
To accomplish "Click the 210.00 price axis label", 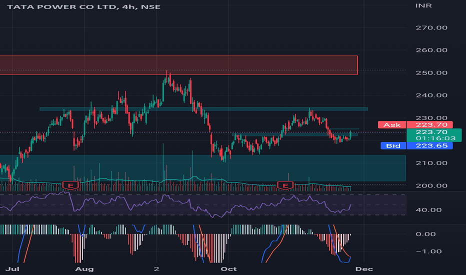I will click(x=431, y=163).
